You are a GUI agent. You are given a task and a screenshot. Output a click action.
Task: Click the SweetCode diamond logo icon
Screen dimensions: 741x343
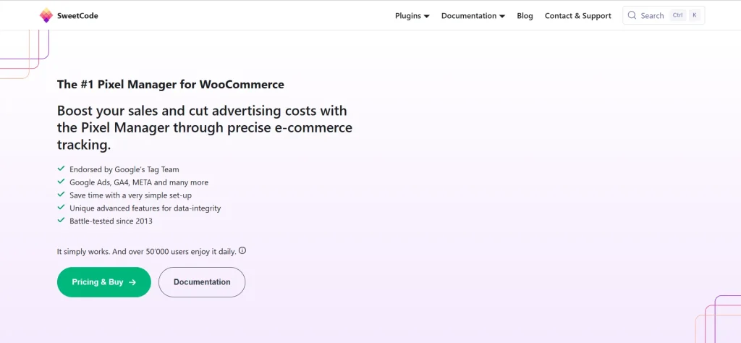point(46,16)
